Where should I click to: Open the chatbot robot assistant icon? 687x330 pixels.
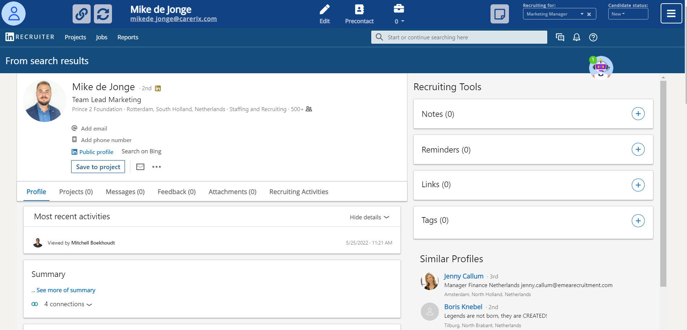601,67
